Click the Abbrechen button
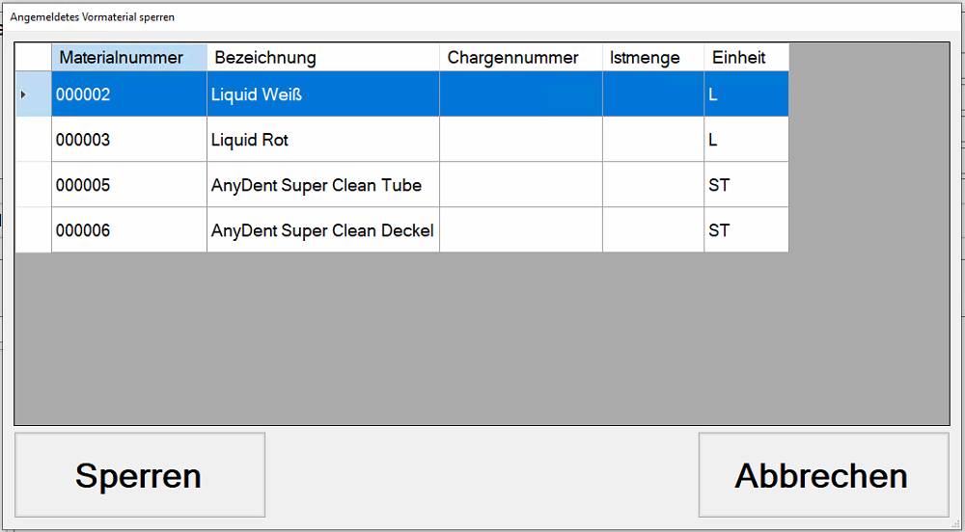This screenshot has width=965, height=532. pyautogui.click(x=822, y=475)
